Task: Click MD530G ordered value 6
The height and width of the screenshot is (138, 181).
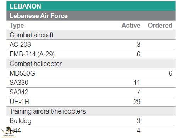Action: [170, 73]
